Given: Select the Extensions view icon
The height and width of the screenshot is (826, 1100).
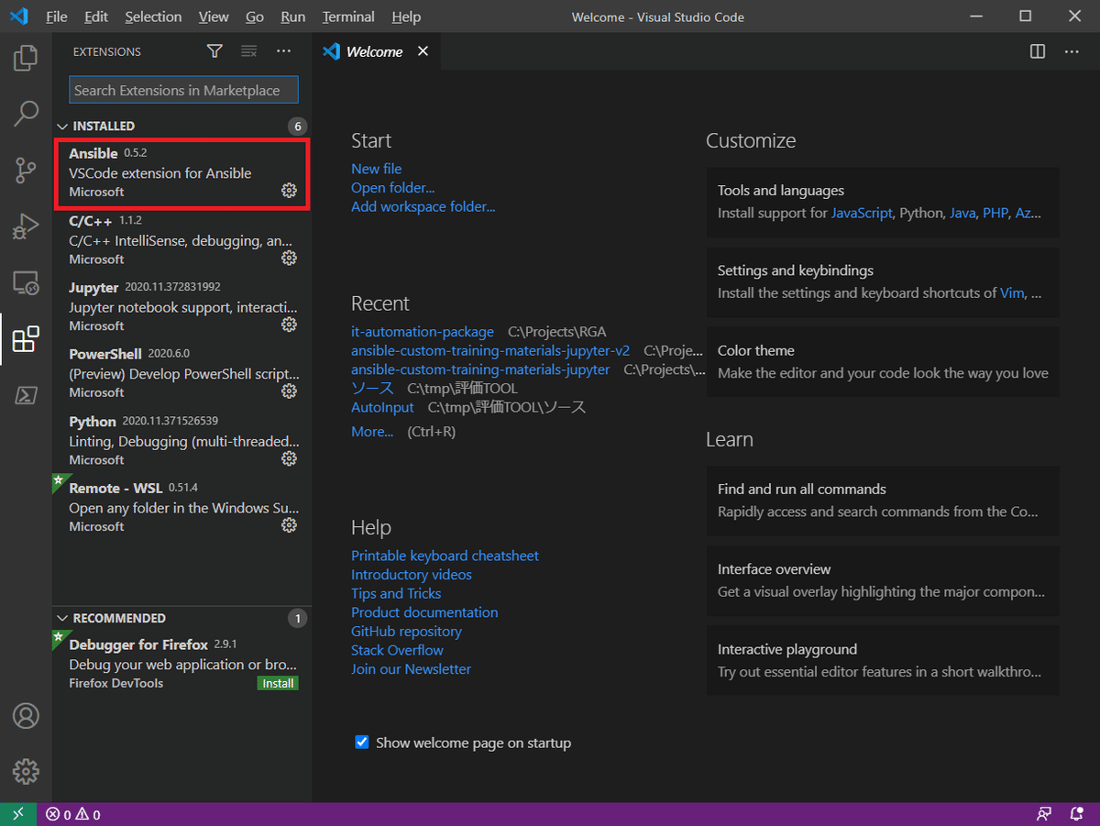Looking at the screenshot, I should tap(26, 338).
